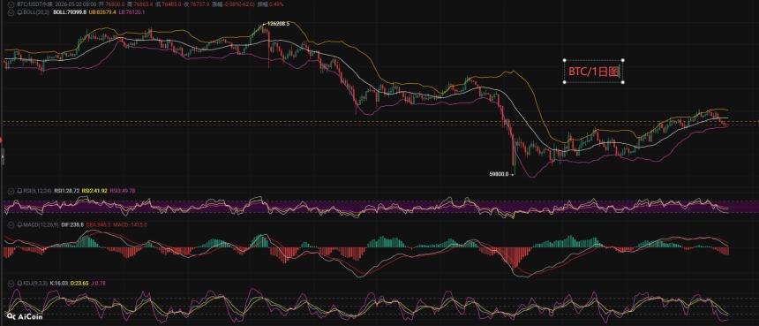Image resolution: width=759 pixels, height=326 pixels.
Task: Collapse the RSI indicator panel
Action: 11,191
